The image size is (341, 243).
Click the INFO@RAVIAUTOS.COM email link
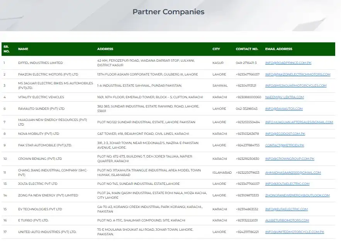click(x=284, y=109)
